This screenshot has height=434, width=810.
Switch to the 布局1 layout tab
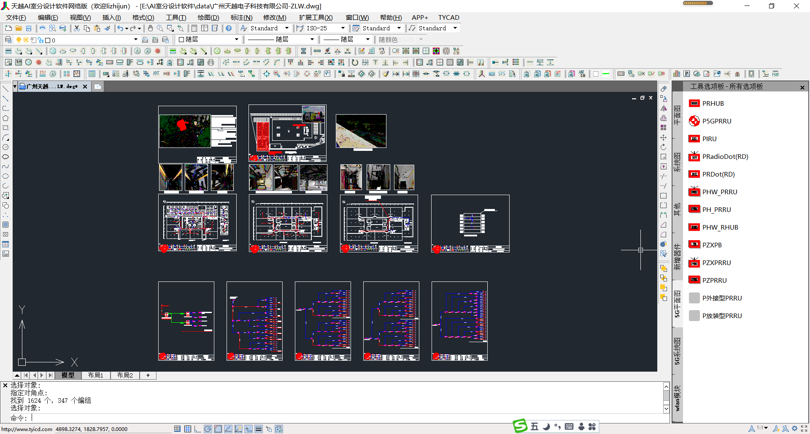click(x=95, y=375)
